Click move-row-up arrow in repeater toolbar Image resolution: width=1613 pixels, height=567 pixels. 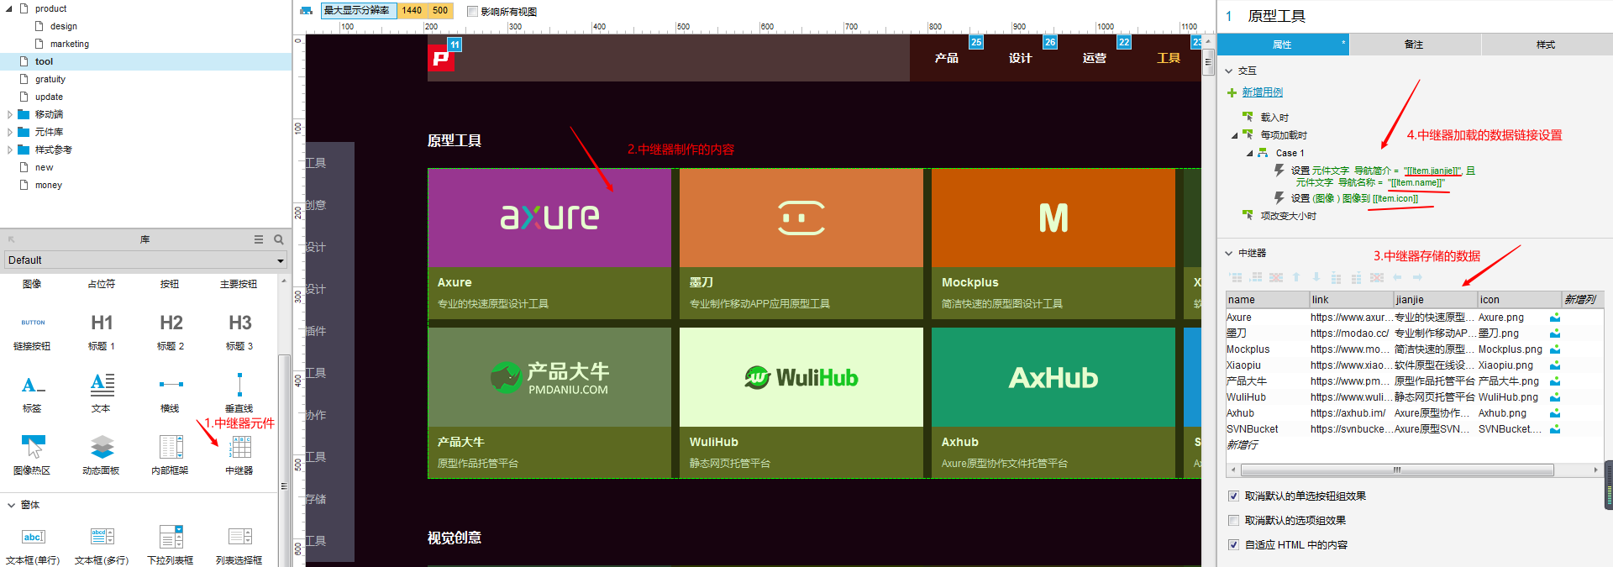pyautogui.click(x=1296, y=277)
